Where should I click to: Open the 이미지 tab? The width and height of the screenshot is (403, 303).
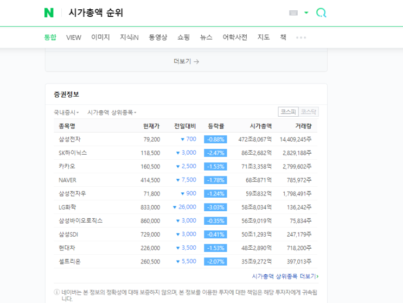coord(100,37)
